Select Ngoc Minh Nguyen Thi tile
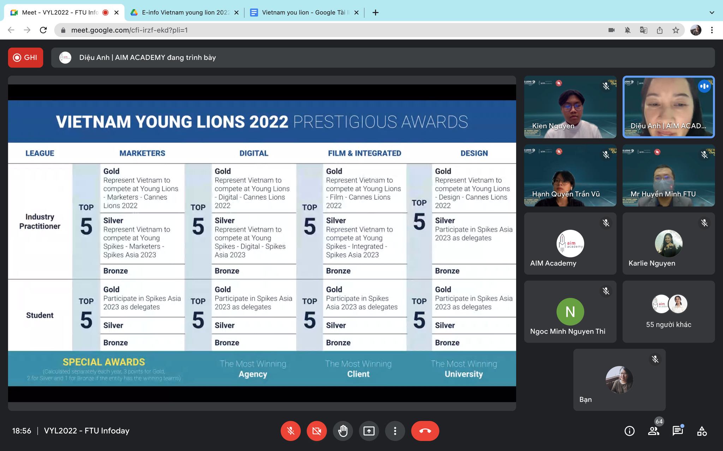 click(x=570, y=312)
